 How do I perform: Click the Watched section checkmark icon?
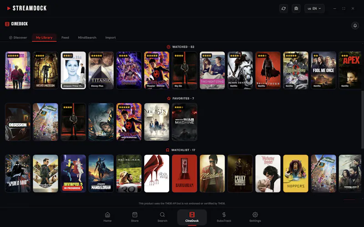click(168, 47)
